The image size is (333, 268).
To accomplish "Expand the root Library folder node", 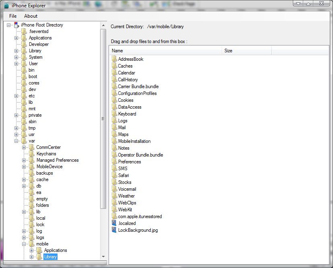I will [x=16, y=51].
